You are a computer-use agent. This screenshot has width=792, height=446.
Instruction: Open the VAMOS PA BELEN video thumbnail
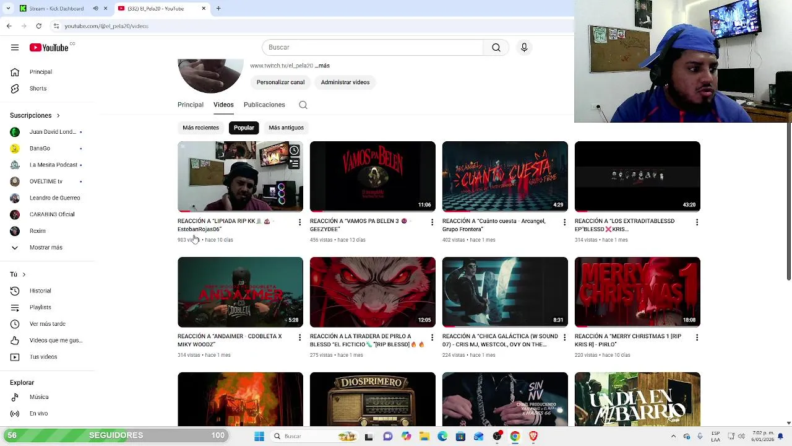[x=372, y=177]
